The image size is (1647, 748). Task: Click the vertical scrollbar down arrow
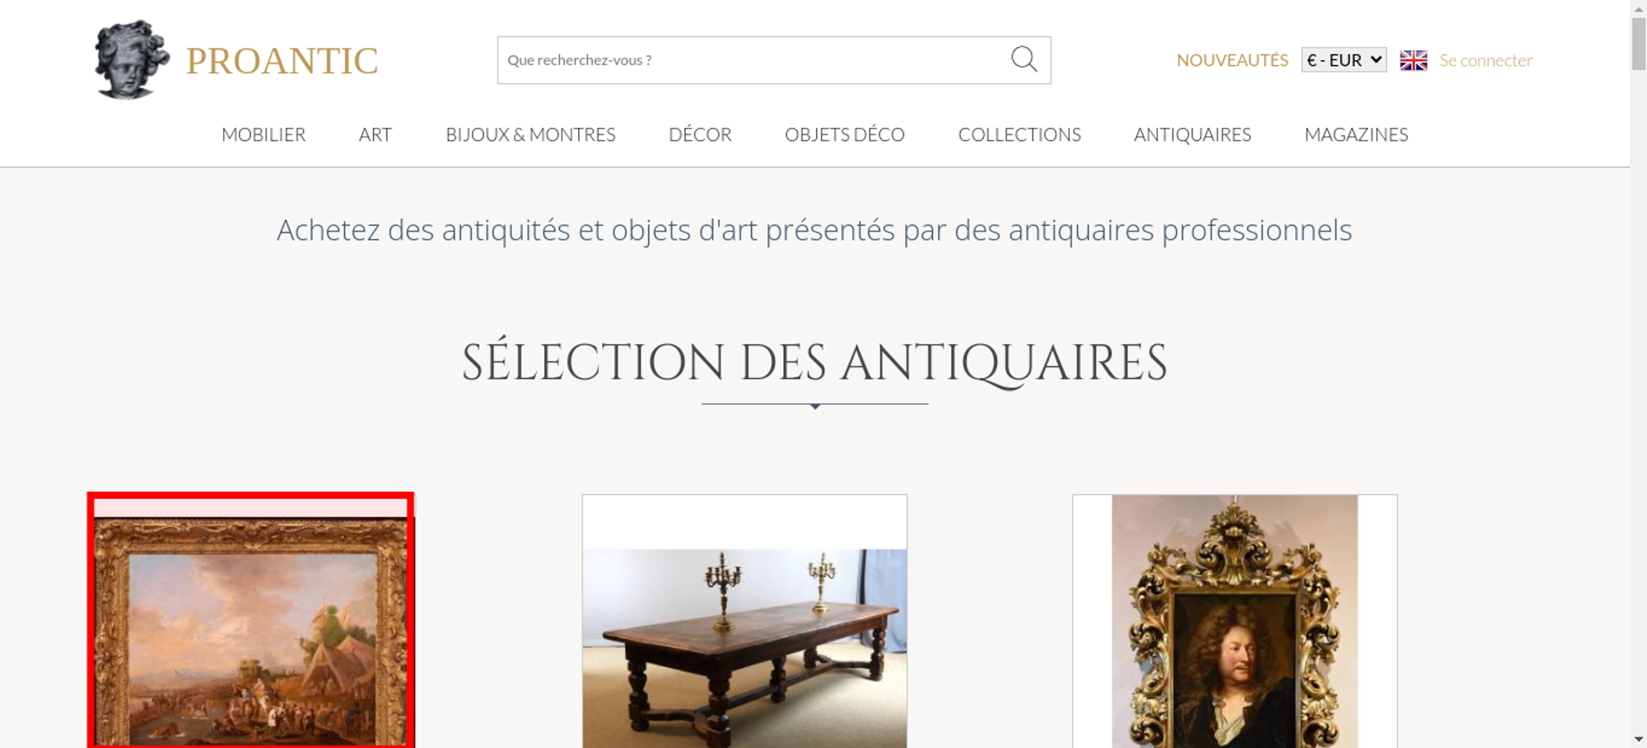pyautogui.click(x=1638, y=740)
